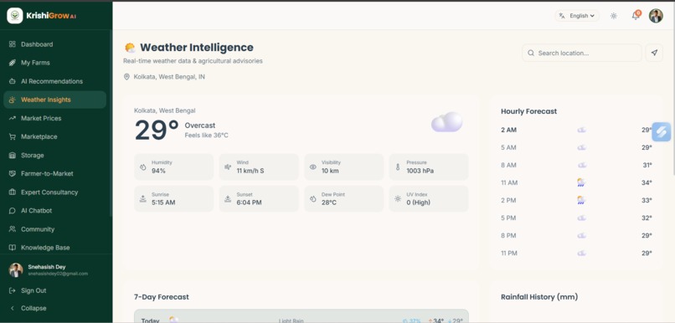Click the large overcast cloud icon
The width and height of the screenshot is (675, 323).
point(447,122)
